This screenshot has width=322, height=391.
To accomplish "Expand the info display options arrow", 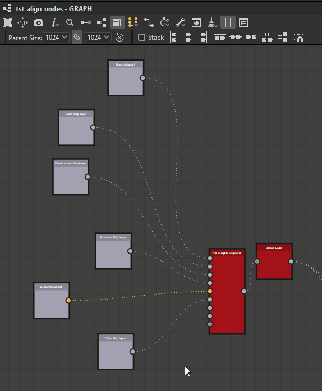I will coord(58,25).
